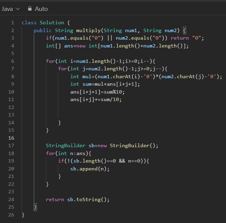Click line number 19 in the gutter
Screen dimensions: 226x223
coord(11,161)
